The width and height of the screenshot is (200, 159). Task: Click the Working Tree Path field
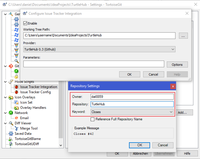[x=99, y=35]
